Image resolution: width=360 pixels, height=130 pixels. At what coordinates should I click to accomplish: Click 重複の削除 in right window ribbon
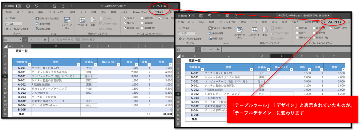tap(216, 33)
